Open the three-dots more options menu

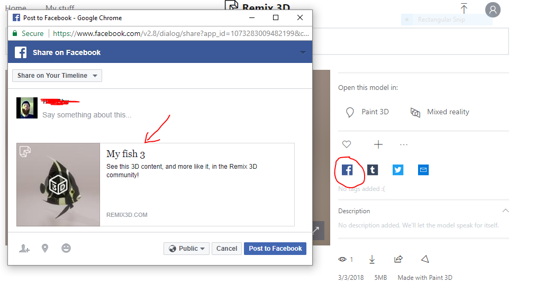point(404,144)
